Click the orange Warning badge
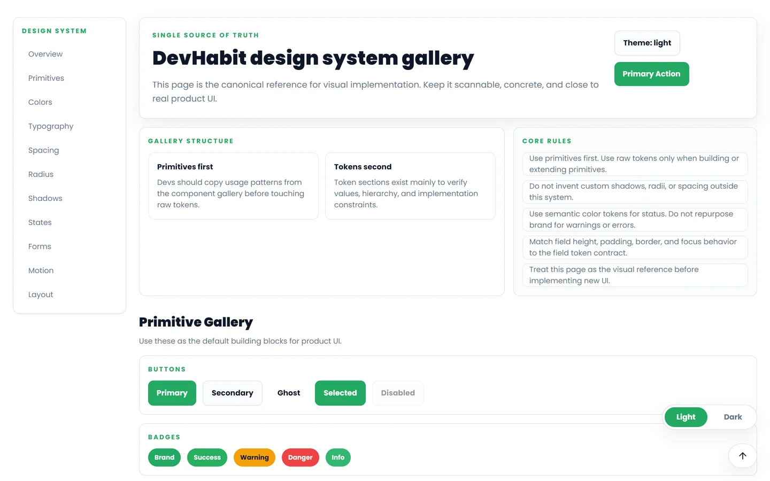The image size is (770, 481). (255, 457)
